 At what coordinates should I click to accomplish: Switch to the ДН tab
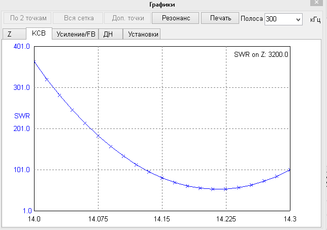pos(108,35)
